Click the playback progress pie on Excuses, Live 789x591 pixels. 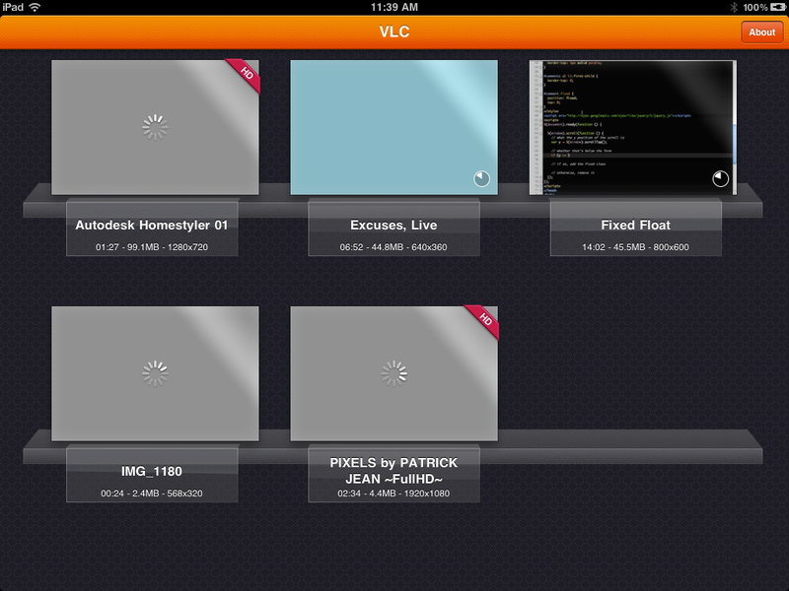click(481, 178)
